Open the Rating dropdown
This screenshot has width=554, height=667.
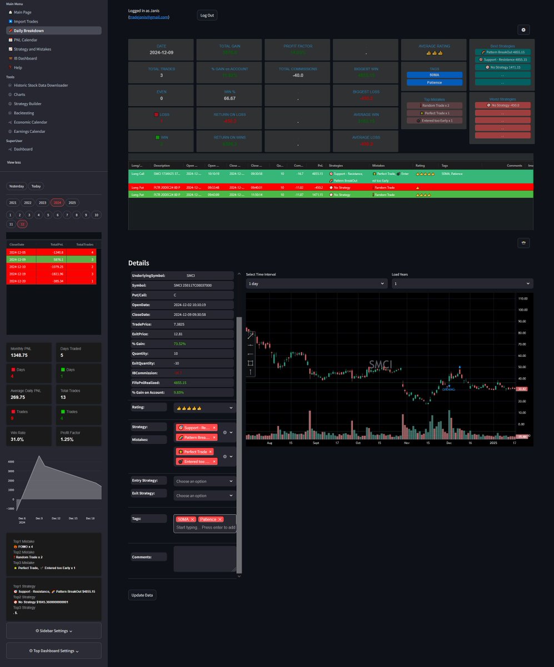click(x=204, y=408)
